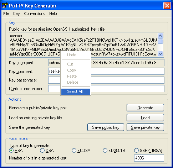Open the Key menu
173x168 pixels.
(x=16, y=14)
